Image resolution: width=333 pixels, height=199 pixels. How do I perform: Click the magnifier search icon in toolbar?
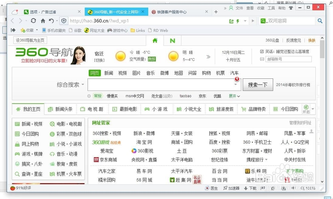coord(320,21)
